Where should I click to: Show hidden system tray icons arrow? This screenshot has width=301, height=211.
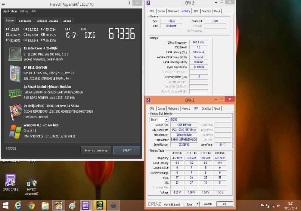coord(257,206)
